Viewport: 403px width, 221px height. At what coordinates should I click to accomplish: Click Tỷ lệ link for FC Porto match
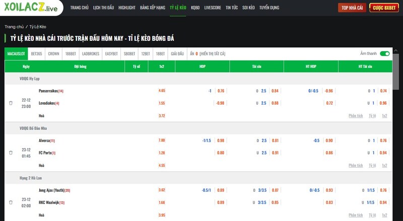point(372,165)
